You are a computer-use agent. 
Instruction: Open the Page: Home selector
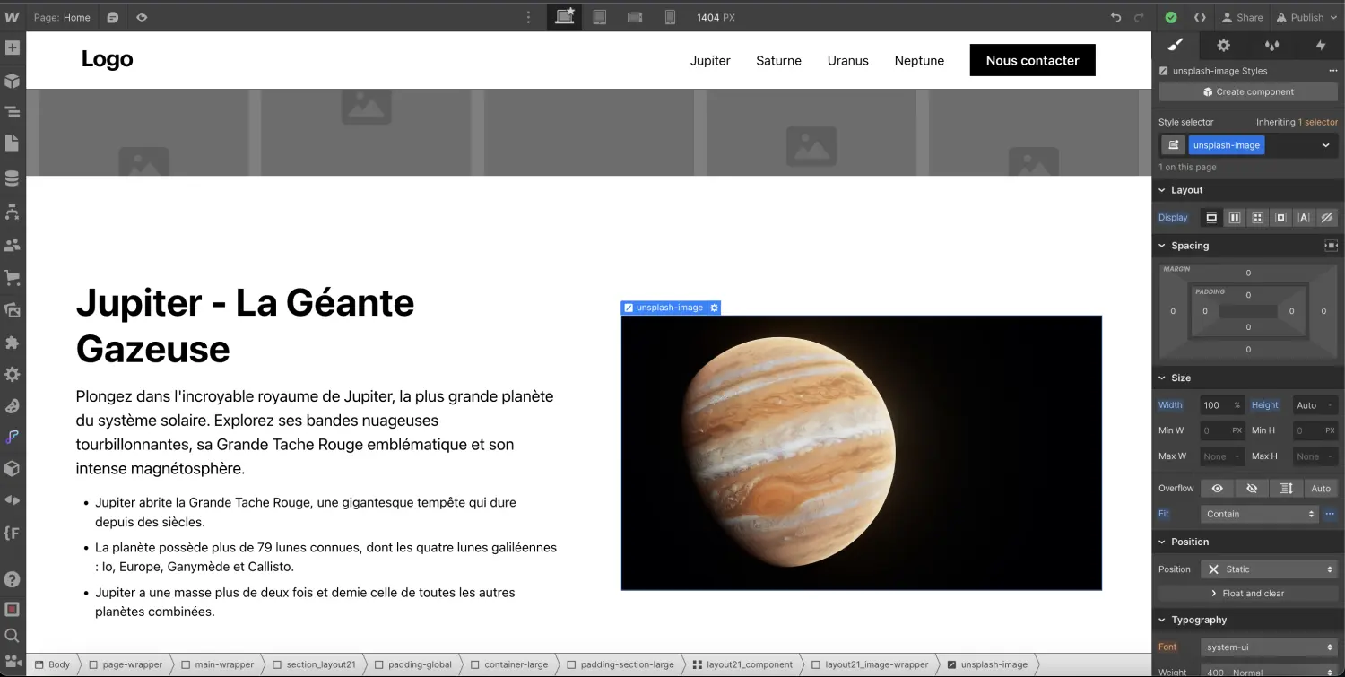62,17
